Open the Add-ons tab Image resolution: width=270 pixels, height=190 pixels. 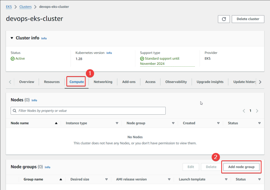[129, 82]
